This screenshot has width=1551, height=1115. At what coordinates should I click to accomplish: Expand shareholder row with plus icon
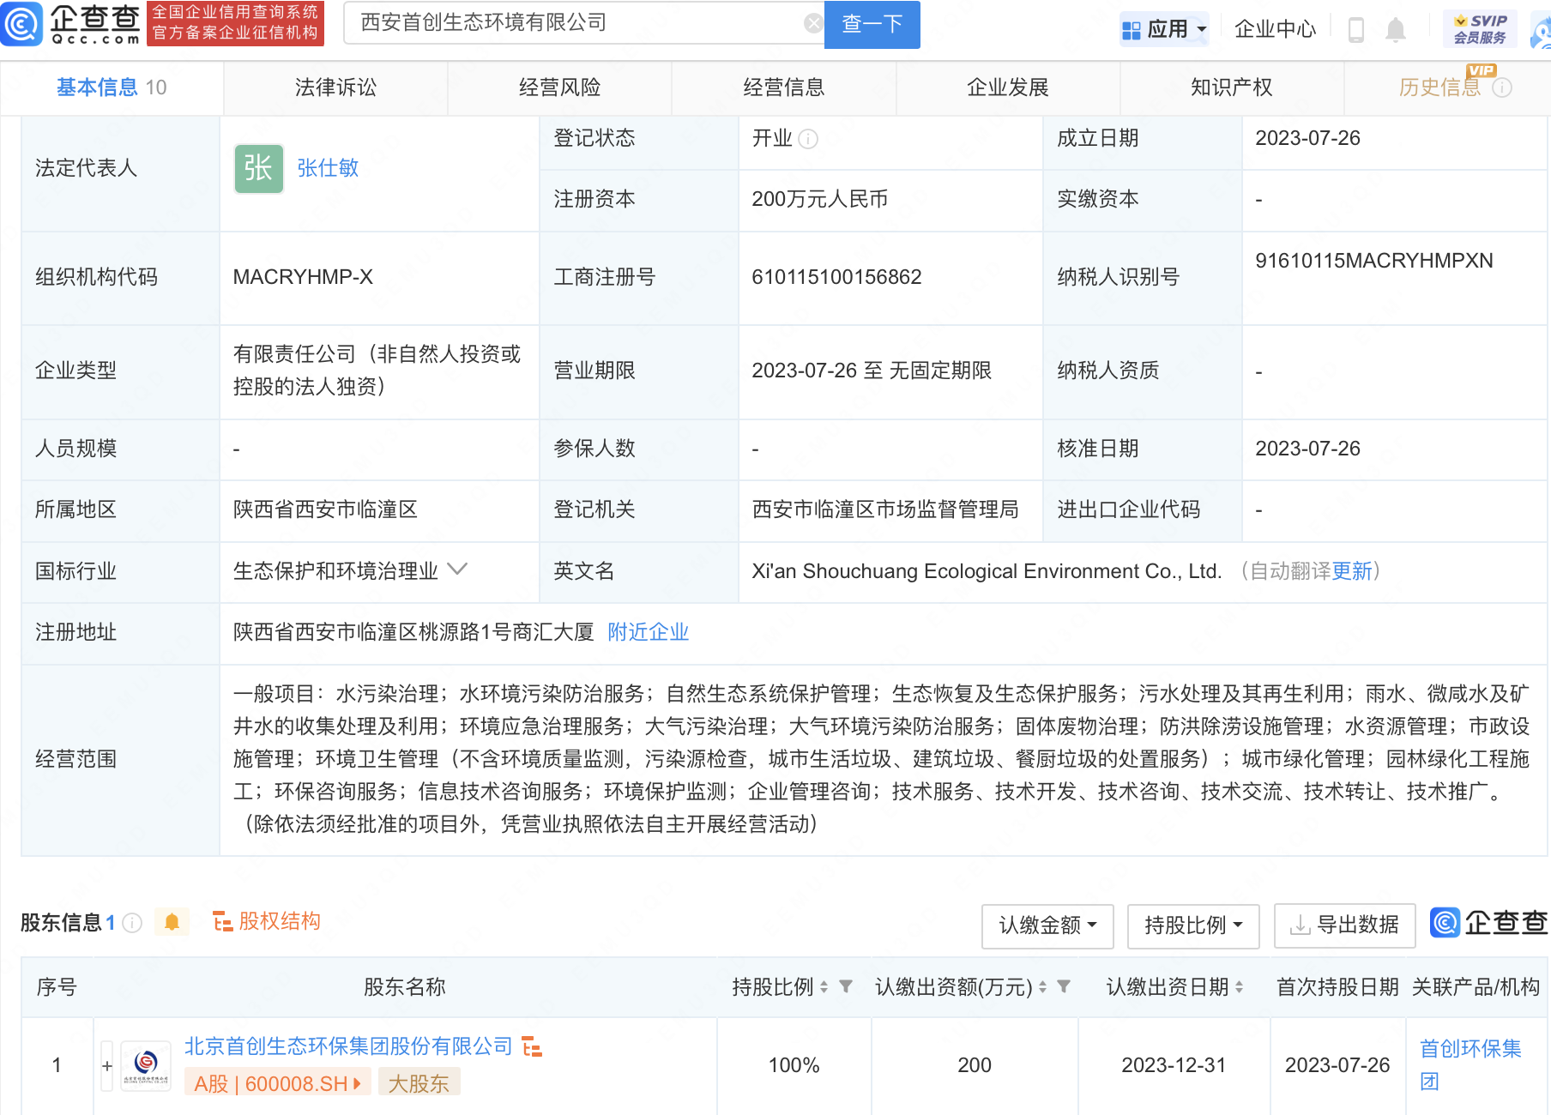point(107,1066)
